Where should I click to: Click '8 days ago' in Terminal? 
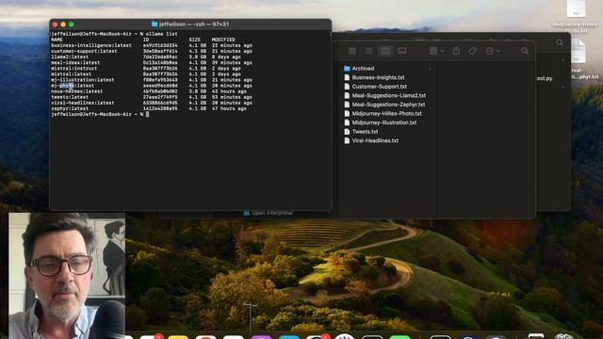[226, 56]
